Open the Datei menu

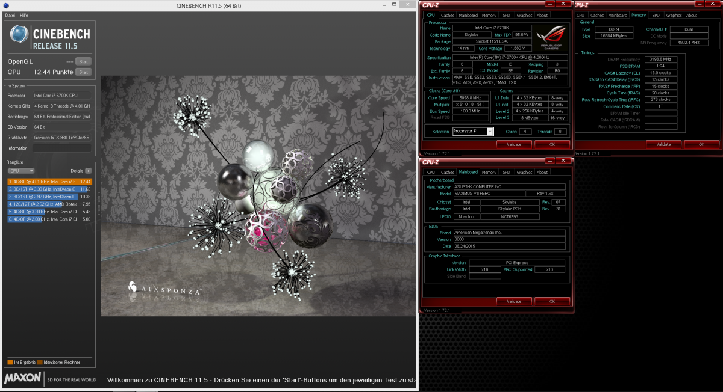10,14
